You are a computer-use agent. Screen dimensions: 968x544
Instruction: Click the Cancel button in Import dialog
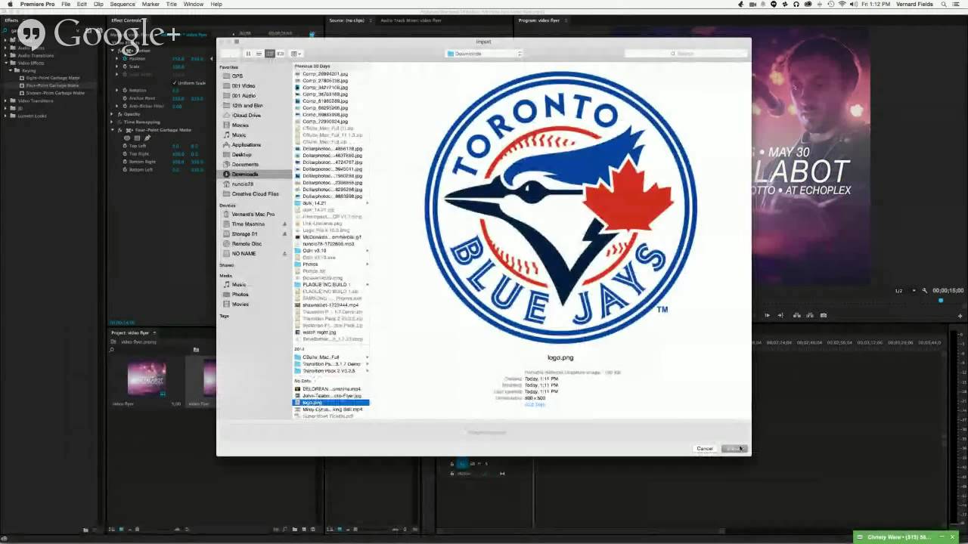705,449
